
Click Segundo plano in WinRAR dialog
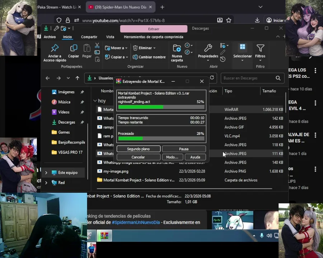click(x=139, y=149)
